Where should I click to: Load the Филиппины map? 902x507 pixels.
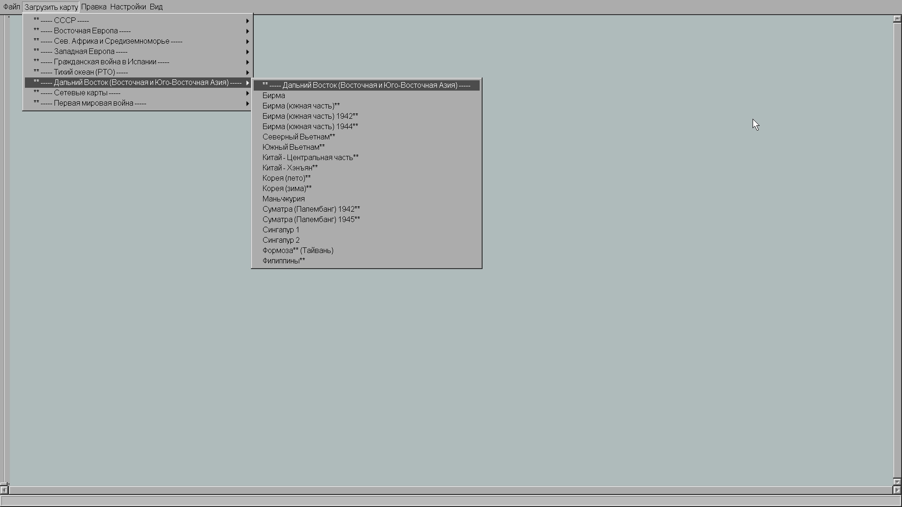[284, 261]
